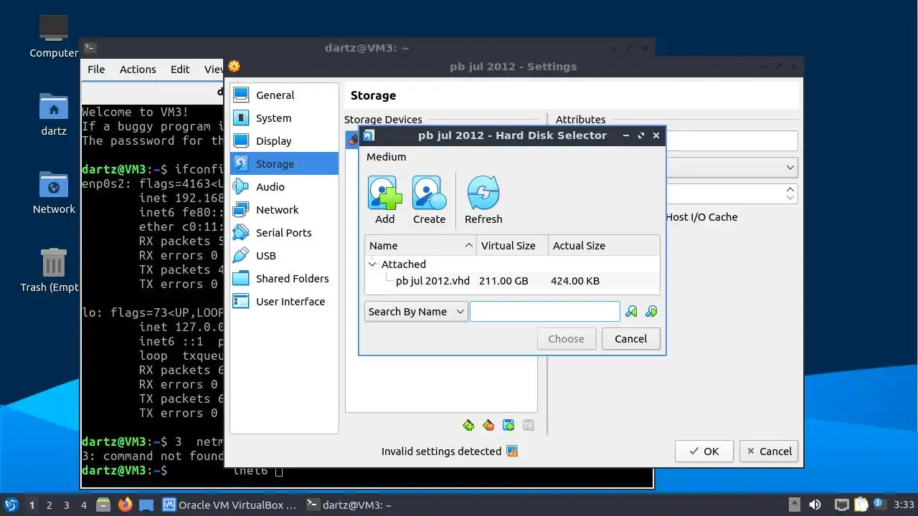Click Cancel in the Settings window

click(x=769, y=451)
